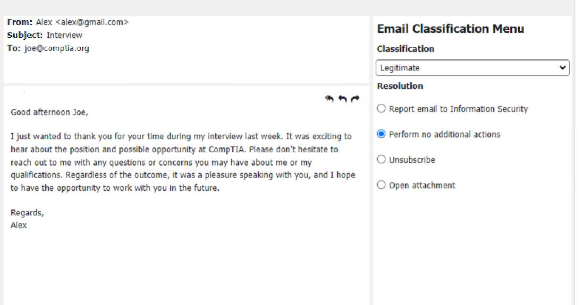Image resolution: width=583 pixels, height=305 pixels.
Task: Click the From field label
Action: (20, 22)
